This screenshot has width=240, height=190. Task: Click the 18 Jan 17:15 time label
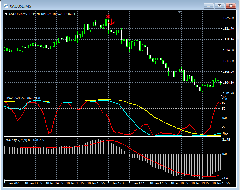138,183
